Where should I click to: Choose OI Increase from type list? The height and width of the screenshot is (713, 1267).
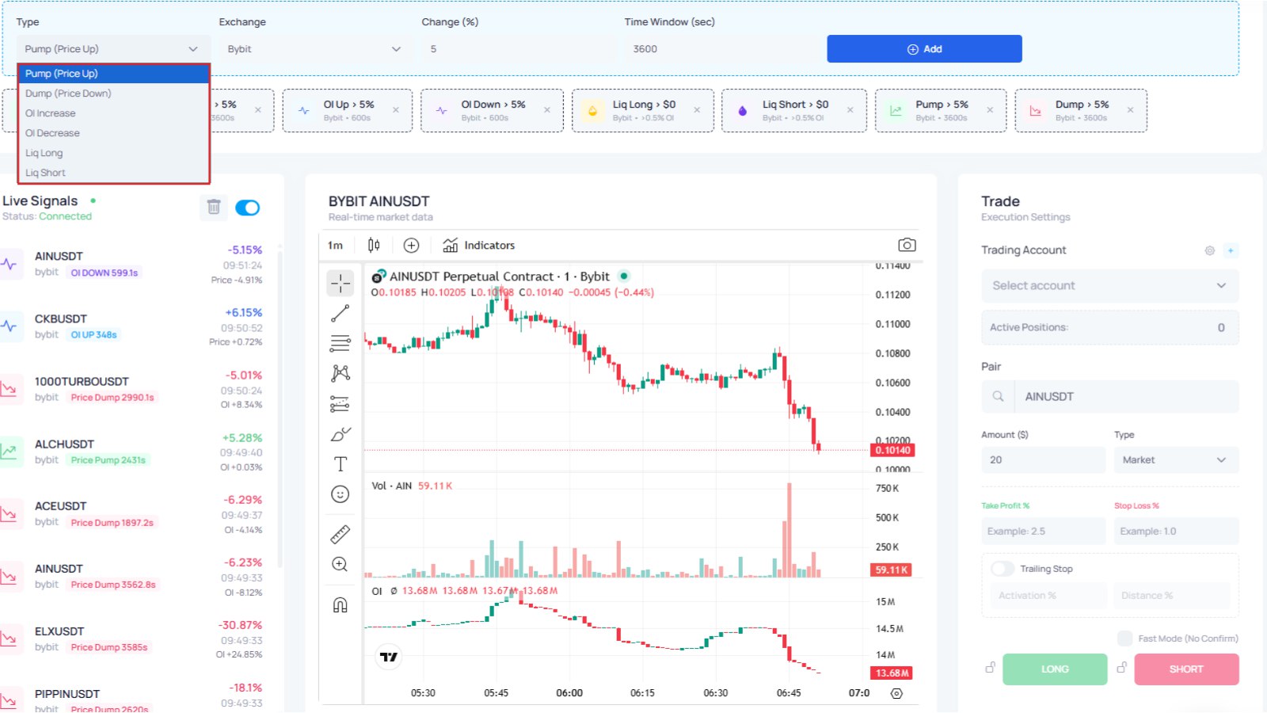(x=113, y=113)
